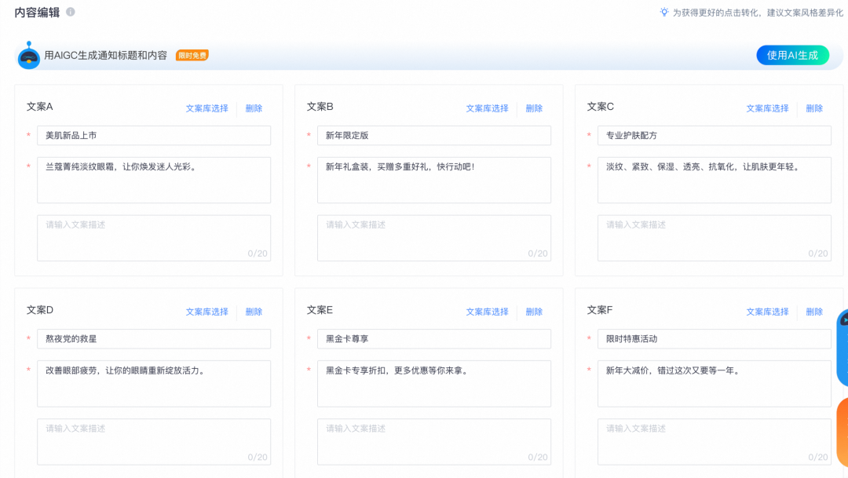Click title field 美肌新品上市
The height and width of the screenshot is (478, 848).
pyautogui.click(x=154, y=135)
